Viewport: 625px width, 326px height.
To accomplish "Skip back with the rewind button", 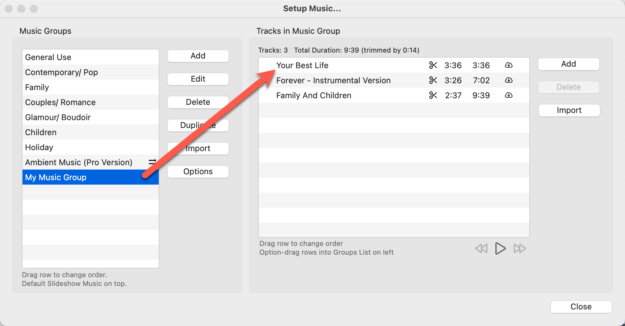I will pos(481,248).
